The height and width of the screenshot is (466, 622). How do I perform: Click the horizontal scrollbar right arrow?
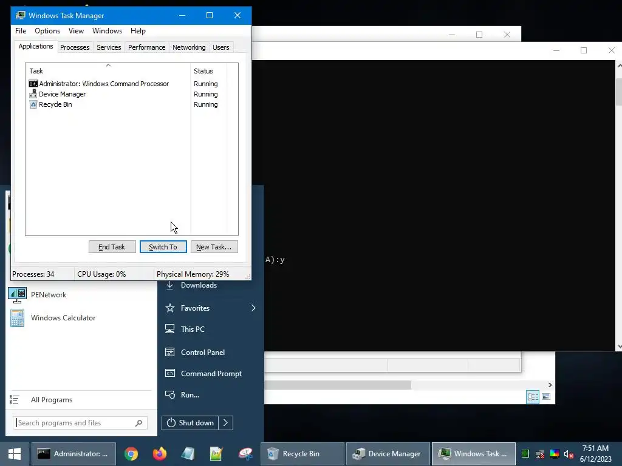pos(550,385)
